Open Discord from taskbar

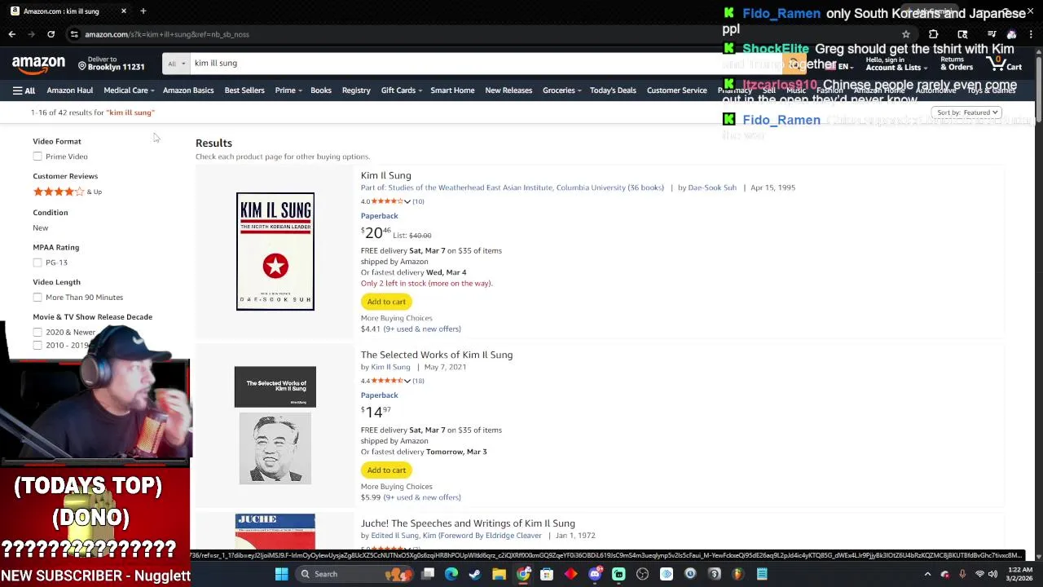(x=595, y=574)
